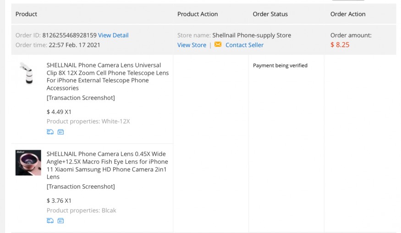The image size is (401, 233).
Task: Click the envelope icon beside Contact Seller
Action: [218, 45]
